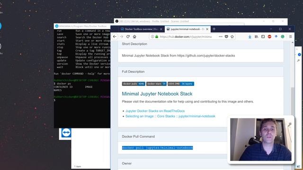Click the webcam overlay video
Viewport: 303px width, 170px height.
point(261,140)
